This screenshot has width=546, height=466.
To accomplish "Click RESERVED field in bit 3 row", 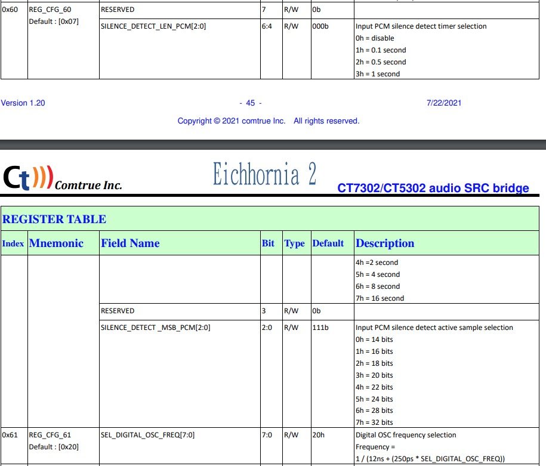I will pyautogui.click(x=118, y=311).
